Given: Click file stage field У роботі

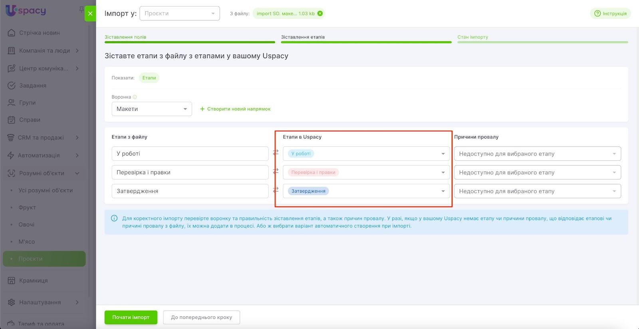Looking at the screenshot, I should [190, 154].
